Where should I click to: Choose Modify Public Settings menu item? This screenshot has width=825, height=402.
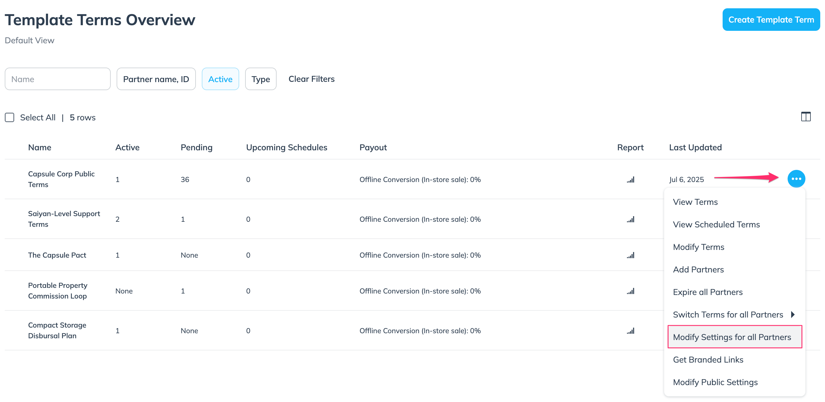pos(715,382)
